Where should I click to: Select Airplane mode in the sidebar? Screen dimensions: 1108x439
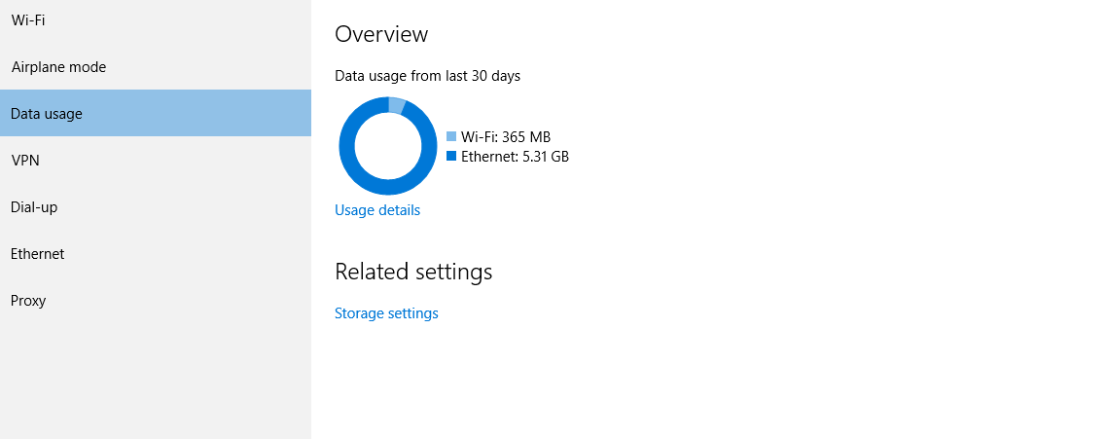pos(156,67)
